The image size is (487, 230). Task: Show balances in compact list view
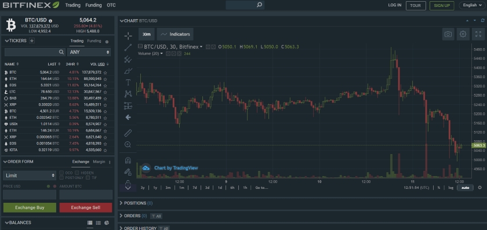tap(98, 222)
